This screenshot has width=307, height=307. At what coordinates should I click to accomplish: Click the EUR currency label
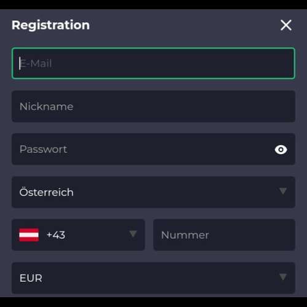[31, 278]
